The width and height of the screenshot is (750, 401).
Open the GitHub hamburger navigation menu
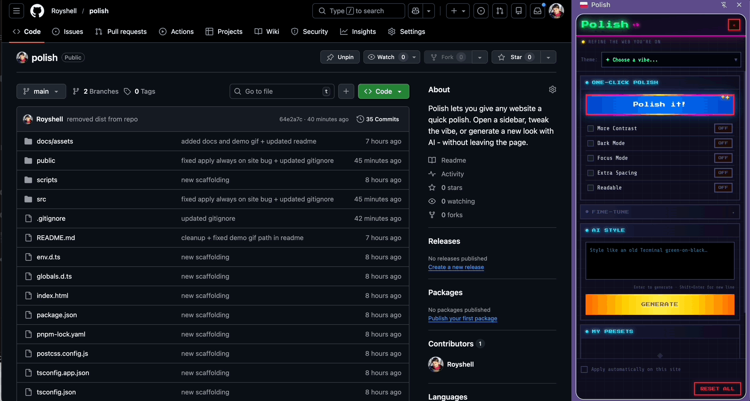(16, 11)
